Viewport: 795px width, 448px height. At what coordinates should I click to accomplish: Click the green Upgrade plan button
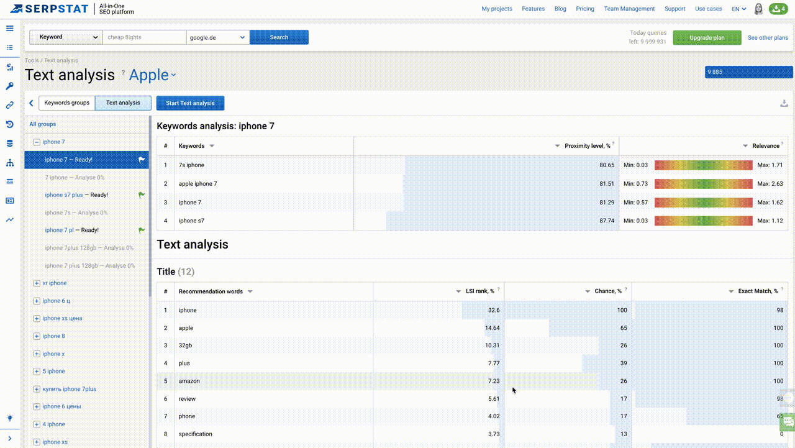click(x=707, y=37)
